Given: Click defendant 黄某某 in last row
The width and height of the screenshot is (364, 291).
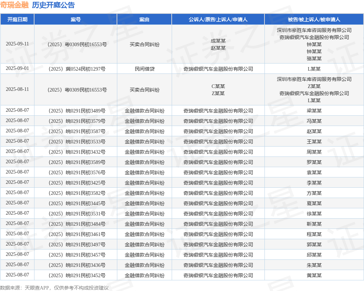Looking at the screenshot, I should (x=314, y=275).
